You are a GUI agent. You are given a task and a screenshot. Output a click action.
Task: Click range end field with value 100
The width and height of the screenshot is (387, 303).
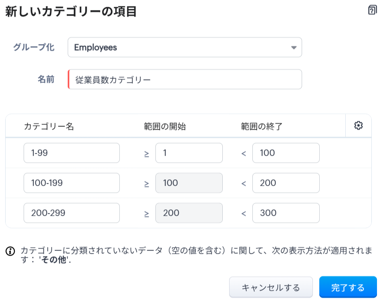pos(286,153)
